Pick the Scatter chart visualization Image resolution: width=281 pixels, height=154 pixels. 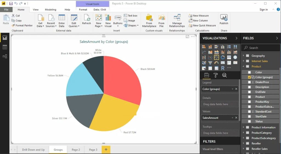[x=210, y=57]
